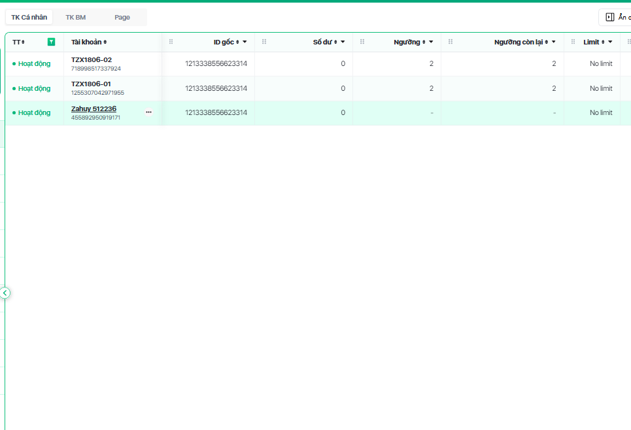Collapse the left sidebar with the arrow button

[x=5, y=293]
